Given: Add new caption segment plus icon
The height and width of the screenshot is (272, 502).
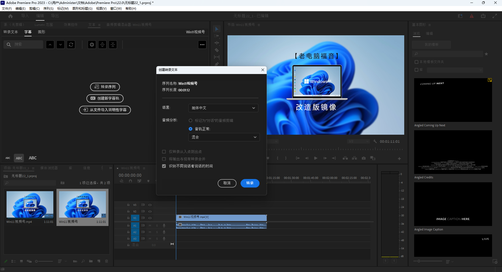Looking at the screenshot, I should pyautogui.click(x=92, y=45).
